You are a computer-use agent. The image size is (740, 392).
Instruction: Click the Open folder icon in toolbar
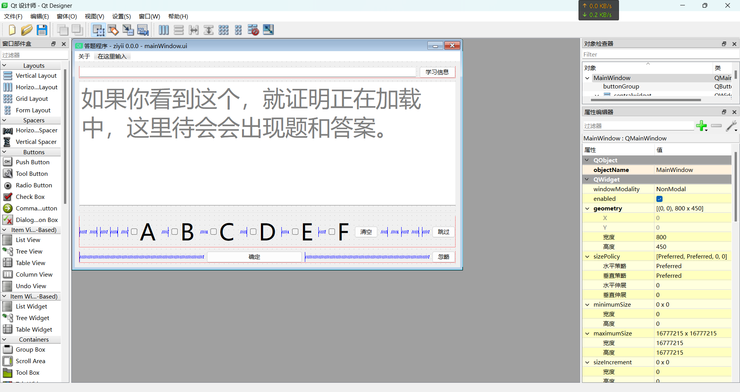pyautogui.click(x=27, y=30)
